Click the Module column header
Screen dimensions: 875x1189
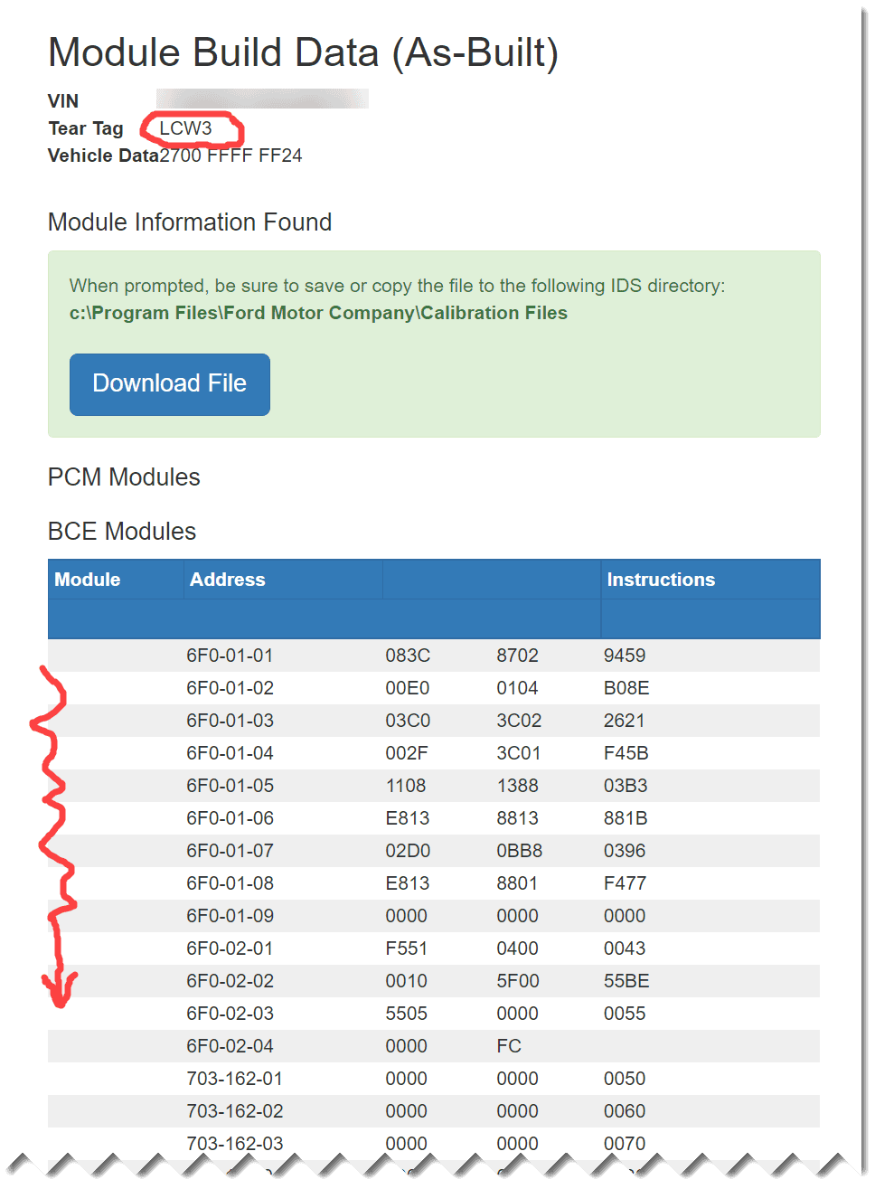(x=88, y=580)
